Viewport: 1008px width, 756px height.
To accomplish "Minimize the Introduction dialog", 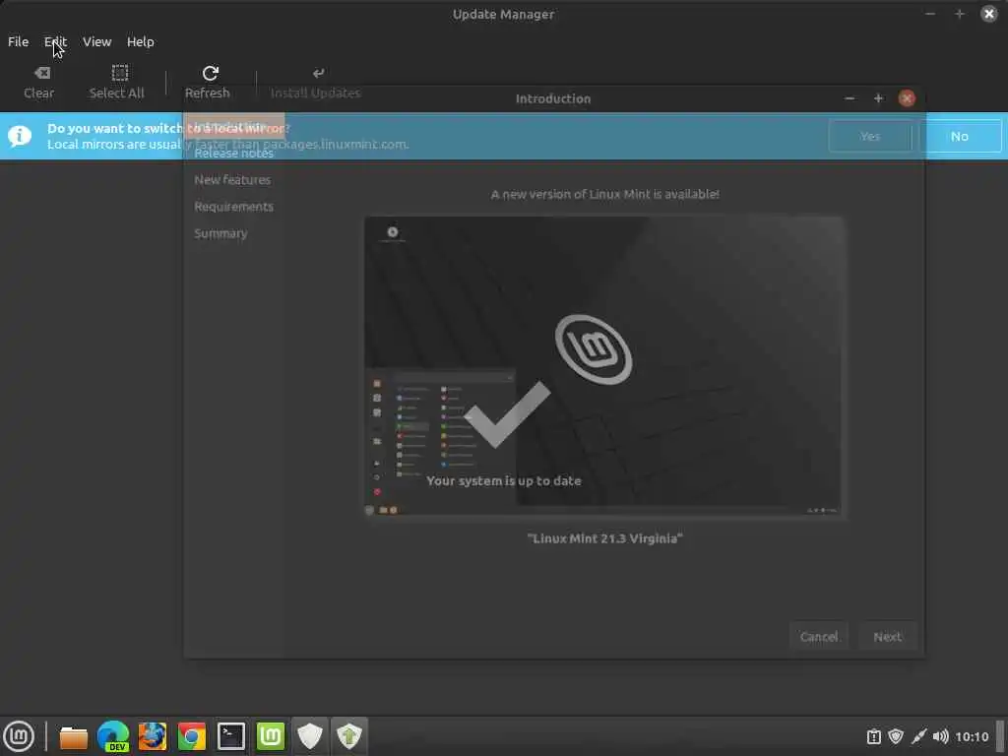I will [x=850, y=98].
